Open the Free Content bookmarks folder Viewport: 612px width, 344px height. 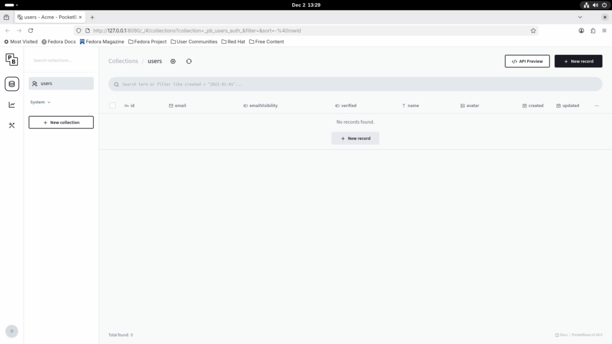tap(267, 42)
